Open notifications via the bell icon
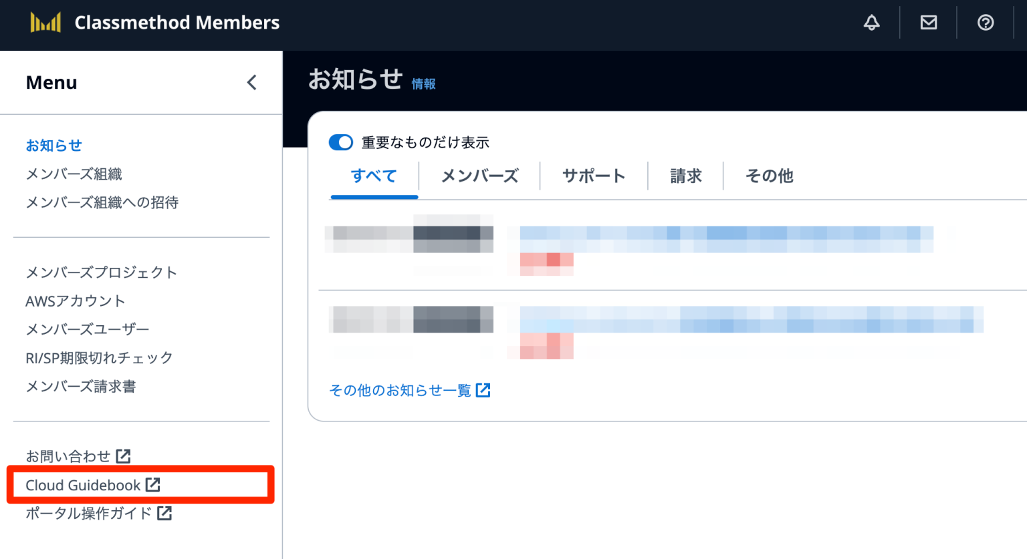This screenshot has height=559, width=1027. [871, 22]
